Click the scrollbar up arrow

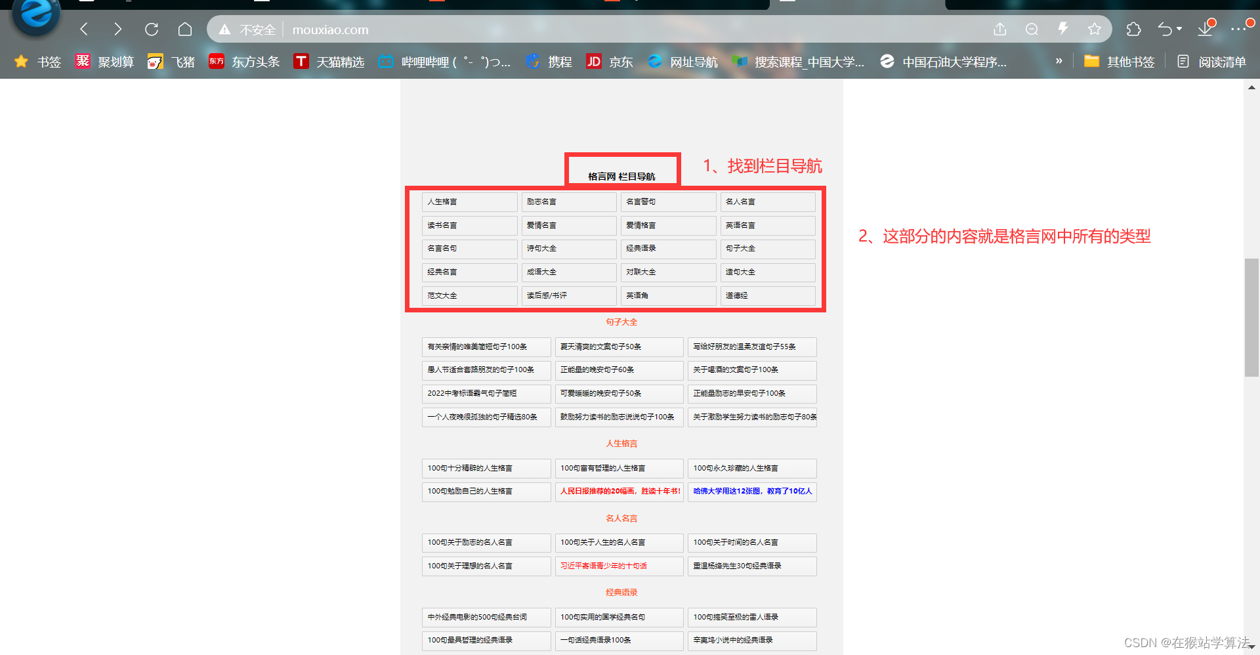[x=1251, y=87]
